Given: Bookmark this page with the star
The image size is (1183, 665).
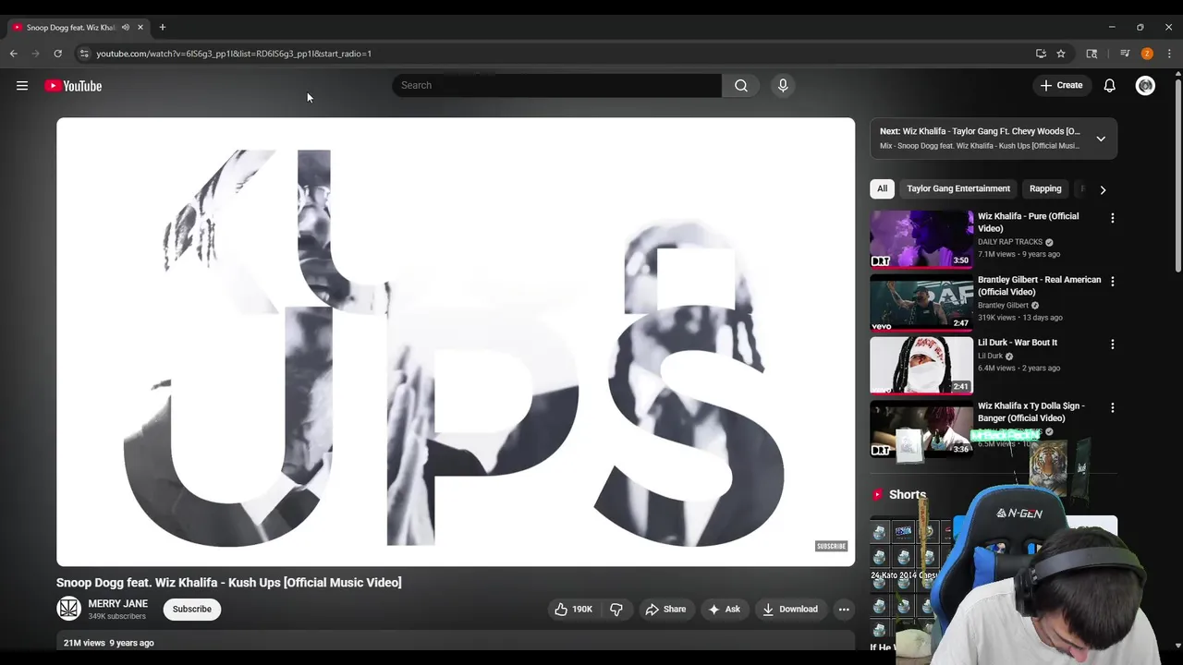Looking at the screenshot, I should (1061, 54).
